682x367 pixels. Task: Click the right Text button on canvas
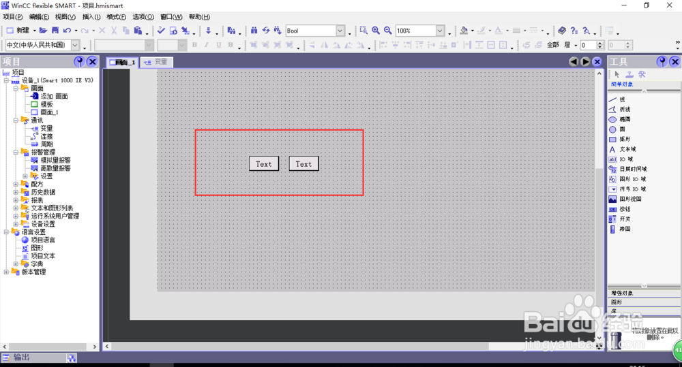(x=303, y=163)
